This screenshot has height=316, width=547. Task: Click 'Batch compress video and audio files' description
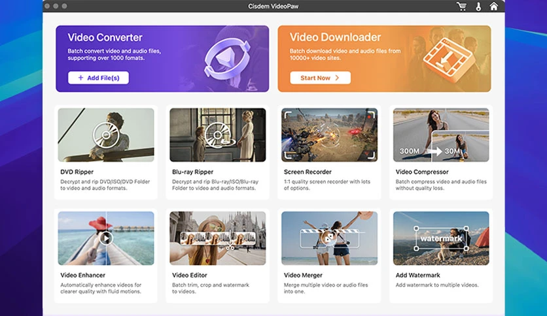click(441, 185)
